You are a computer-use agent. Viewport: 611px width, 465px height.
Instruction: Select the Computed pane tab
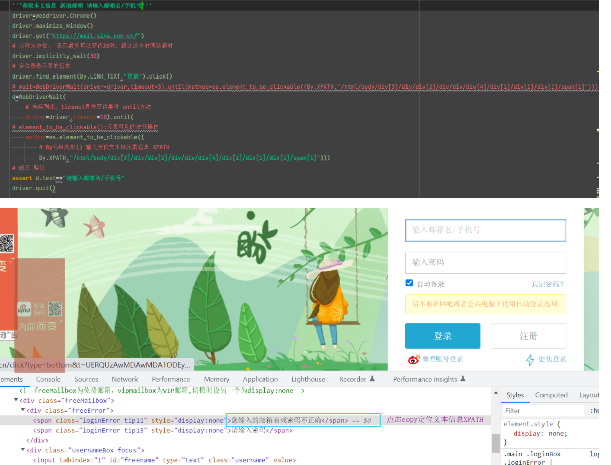(552, 395)
